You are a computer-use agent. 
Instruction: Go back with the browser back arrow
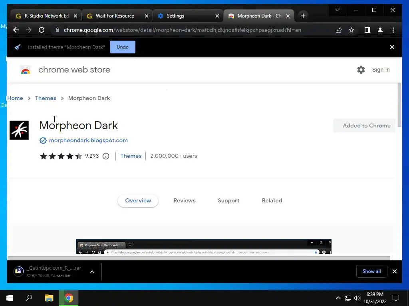pyautogui.click(x=16, y=30)
